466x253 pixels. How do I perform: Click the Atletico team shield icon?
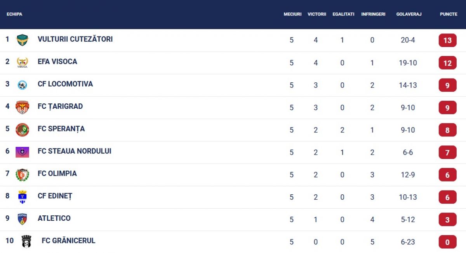pos(22,219)
